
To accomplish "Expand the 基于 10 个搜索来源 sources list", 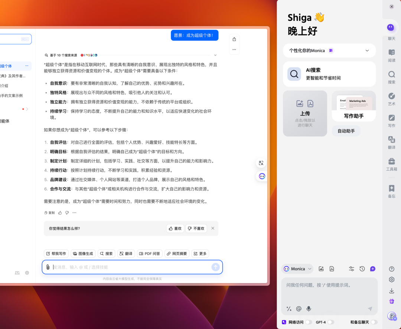I will (x=215, y=55).
